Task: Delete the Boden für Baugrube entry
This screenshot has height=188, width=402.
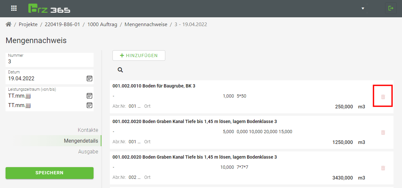Action: 383,97
